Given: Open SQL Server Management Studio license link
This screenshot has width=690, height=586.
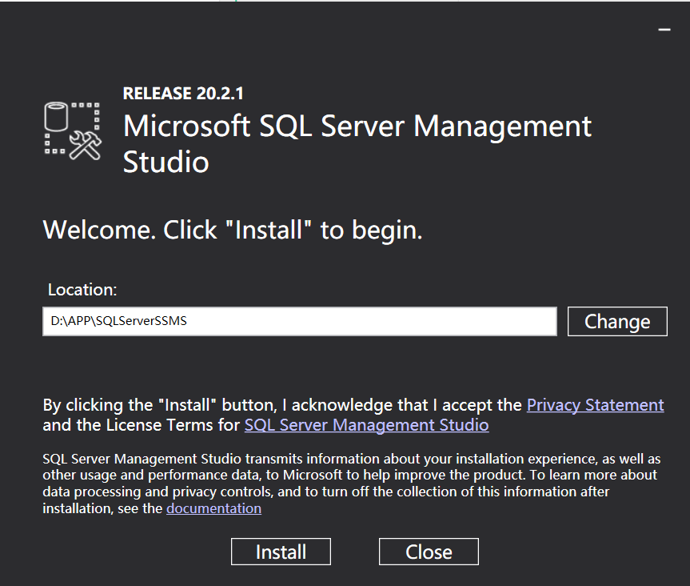Looking at the screenshot, I should [366, 425].
